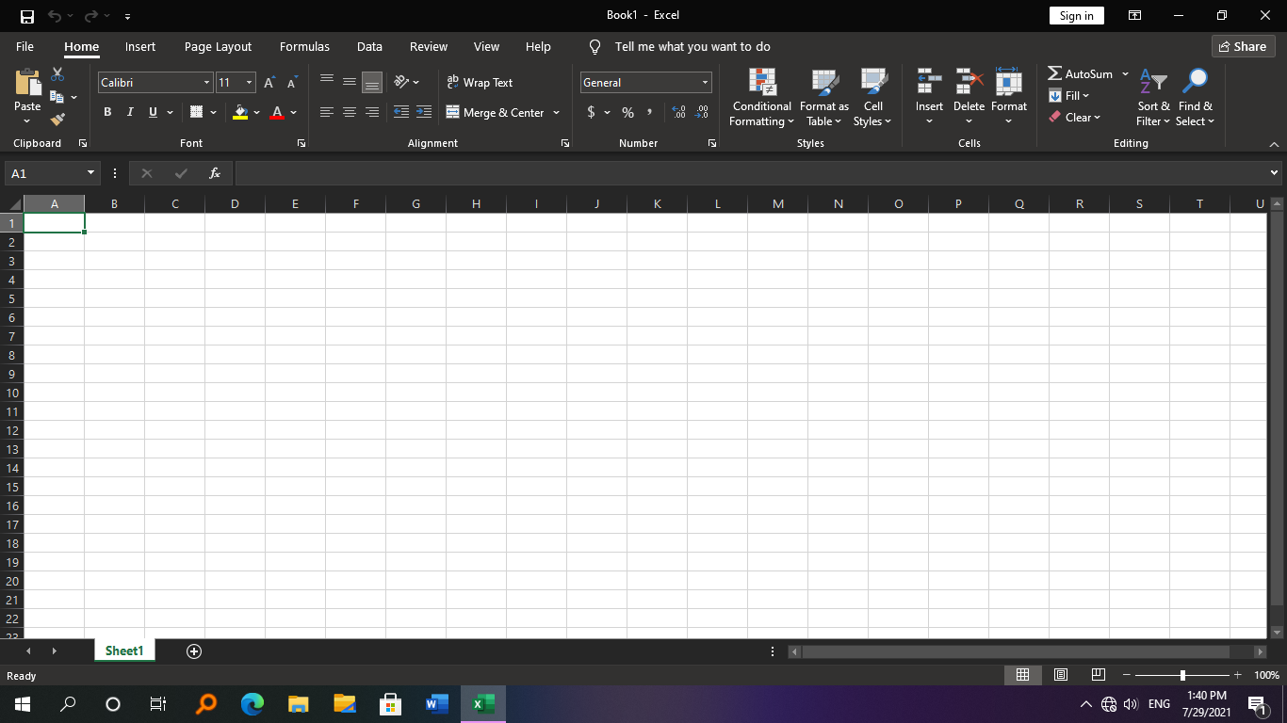Apply Percent Style format
1287x723 pixels.
click(627, 112)
